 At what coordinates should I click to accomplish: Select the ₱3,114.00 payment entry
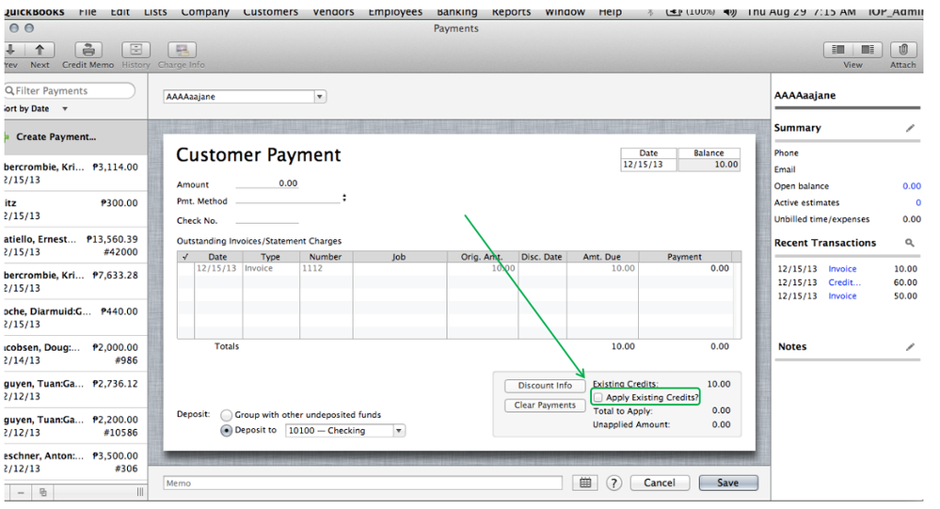coord(73,173)
